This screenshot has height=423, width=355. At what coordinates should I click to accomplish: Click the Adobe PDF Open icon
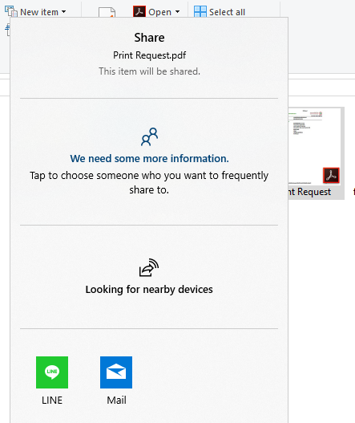pos(139,11)
